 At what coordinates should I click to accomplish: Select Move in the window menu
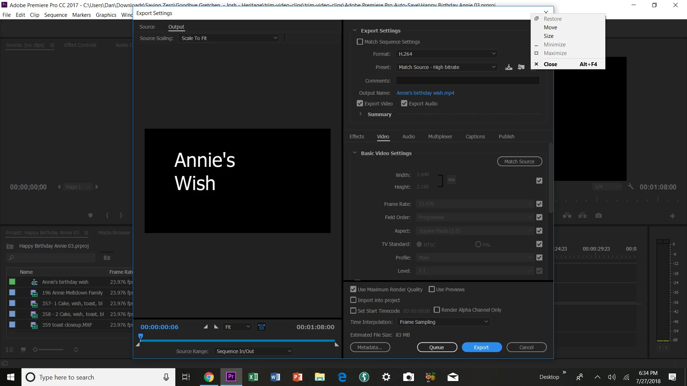[x=550, y=28]
